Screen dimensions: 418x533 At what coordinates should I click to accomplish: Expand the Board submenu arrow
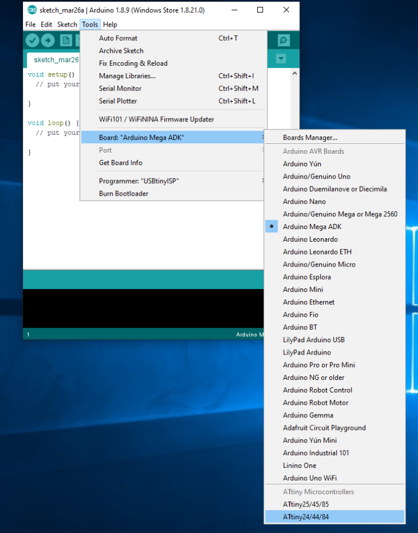(263, 138)
